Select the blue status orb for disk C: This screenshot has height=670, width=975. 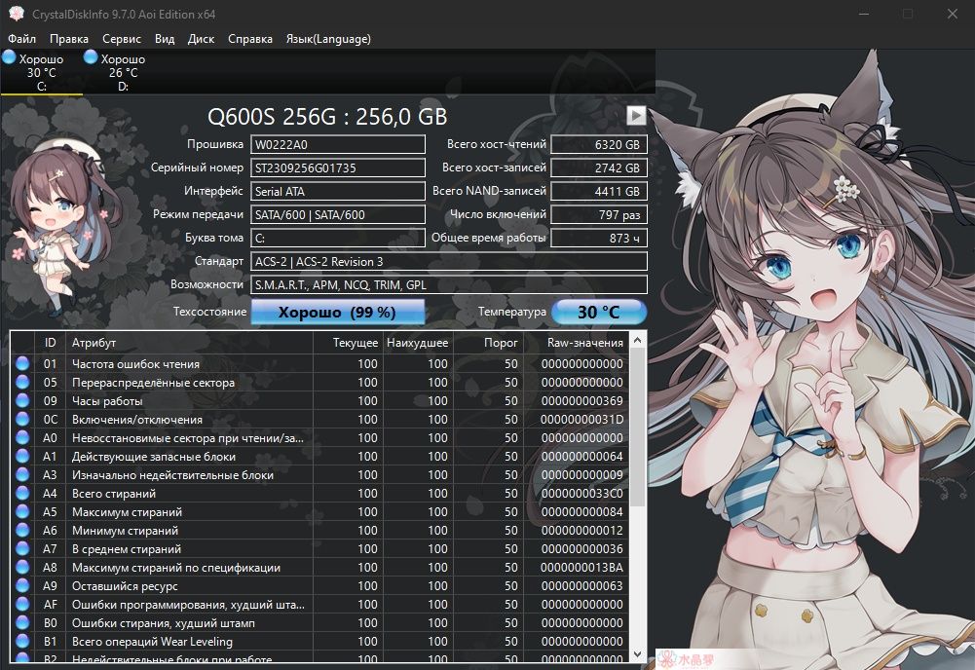(9, 57)
